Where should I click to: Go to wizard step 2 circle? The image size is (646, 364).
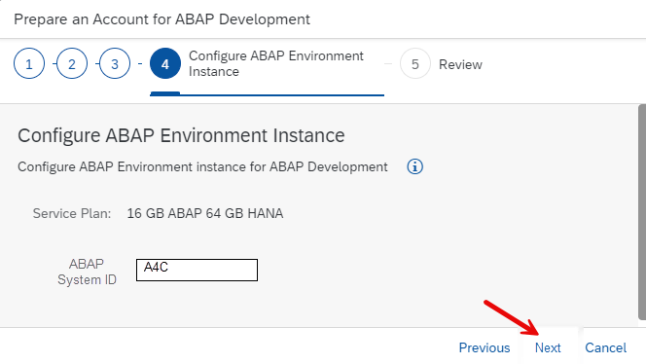[72, 63]
